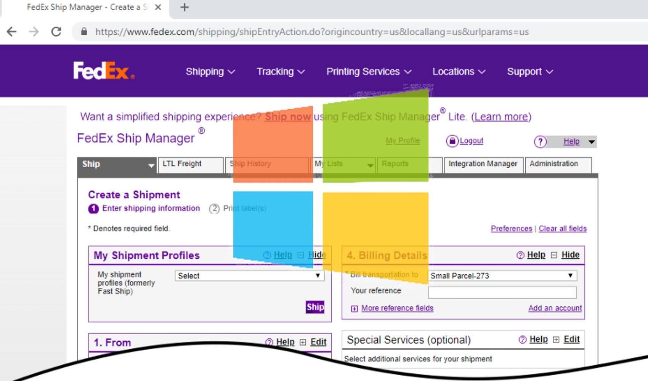648x381 pixels.
Task: Go back with the browser back arrow
Action: [12, 32]
